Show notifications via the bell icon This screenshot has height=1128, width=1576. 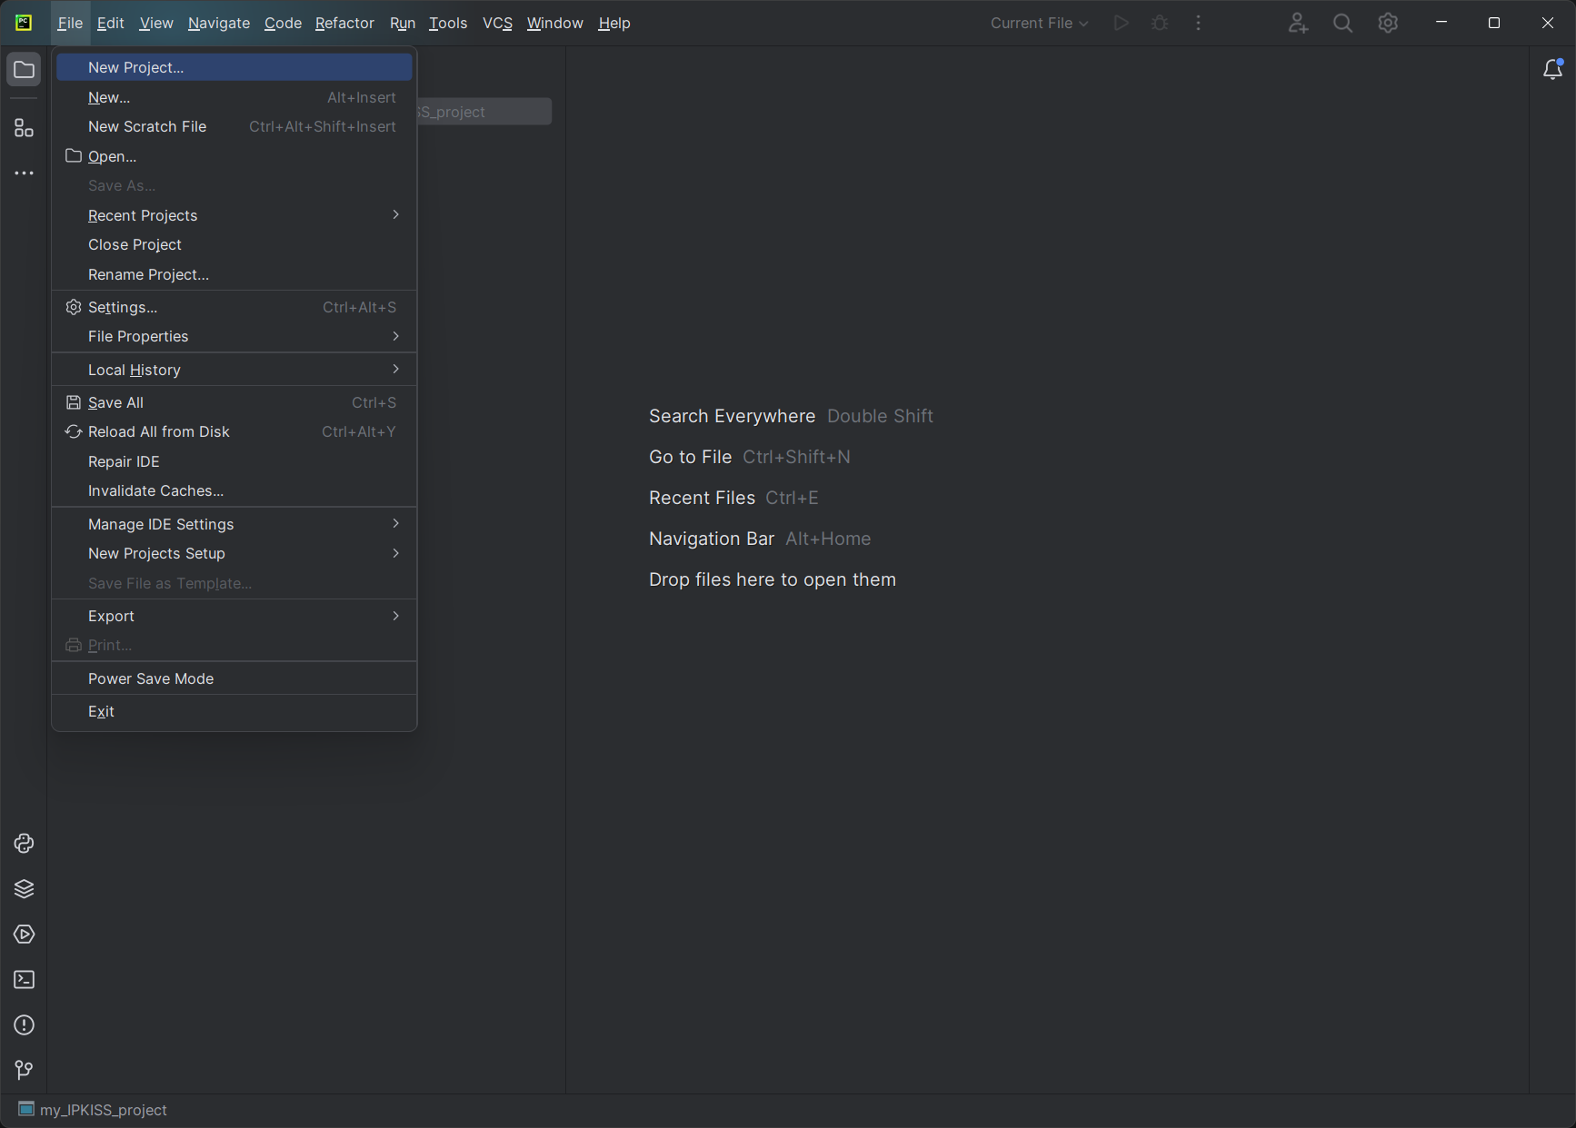1552,70
